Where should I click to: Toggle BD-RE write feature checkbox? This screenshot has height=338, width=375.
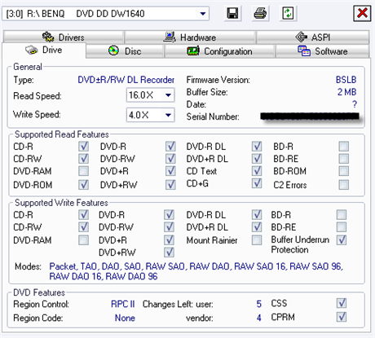342,227
